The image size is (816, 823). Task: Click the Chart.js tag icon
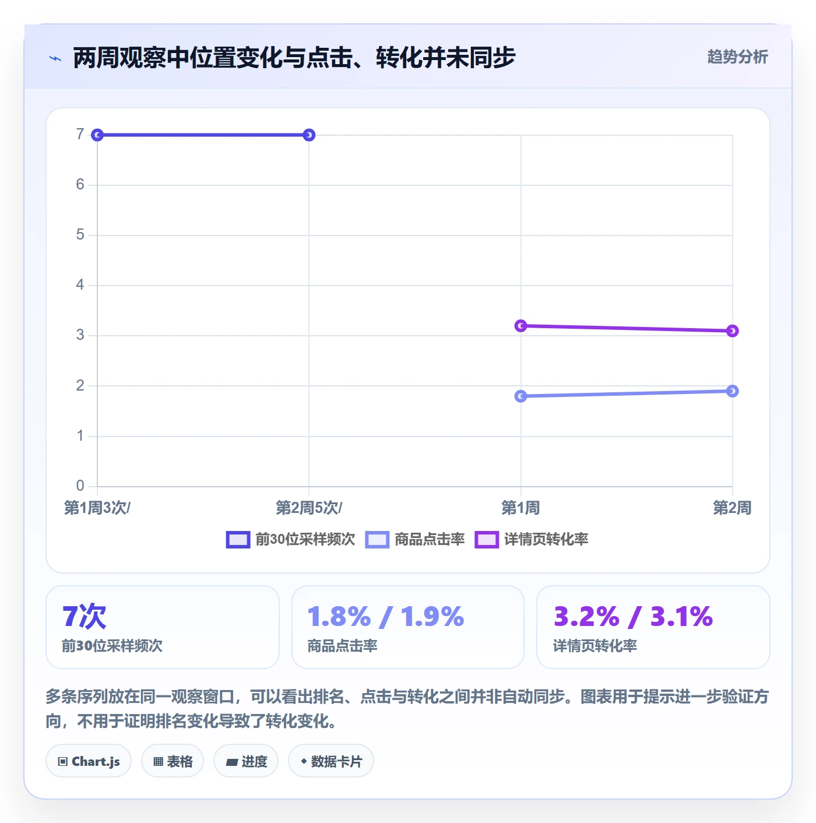(x=63, y=762)
